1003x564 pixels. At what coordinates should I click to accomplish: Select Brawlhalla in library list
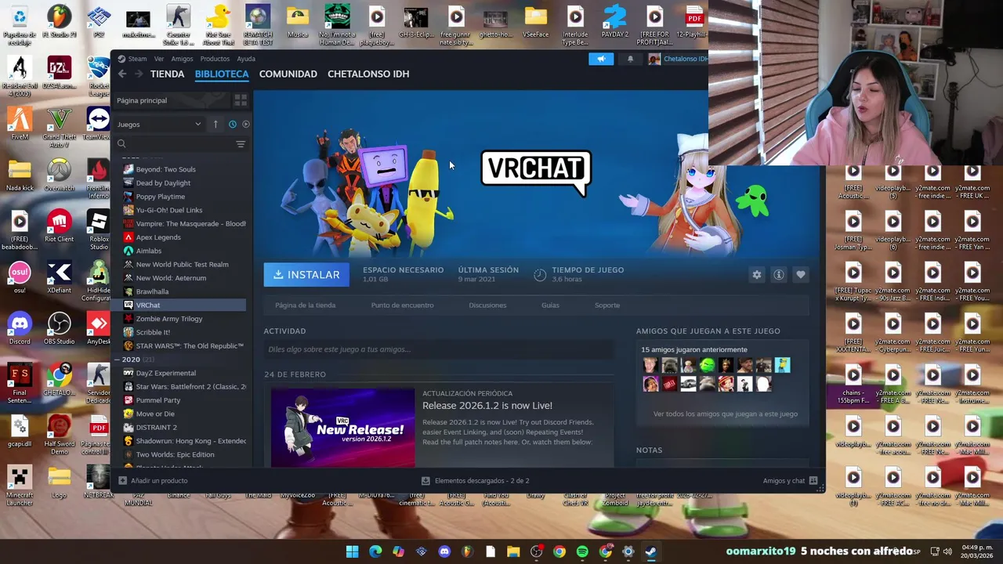[x=152, y=291]
